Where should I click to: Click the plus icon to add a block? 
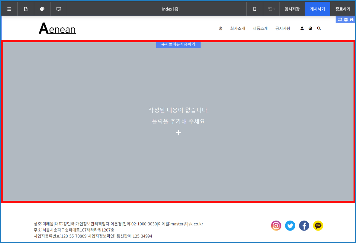coord(178,133)
